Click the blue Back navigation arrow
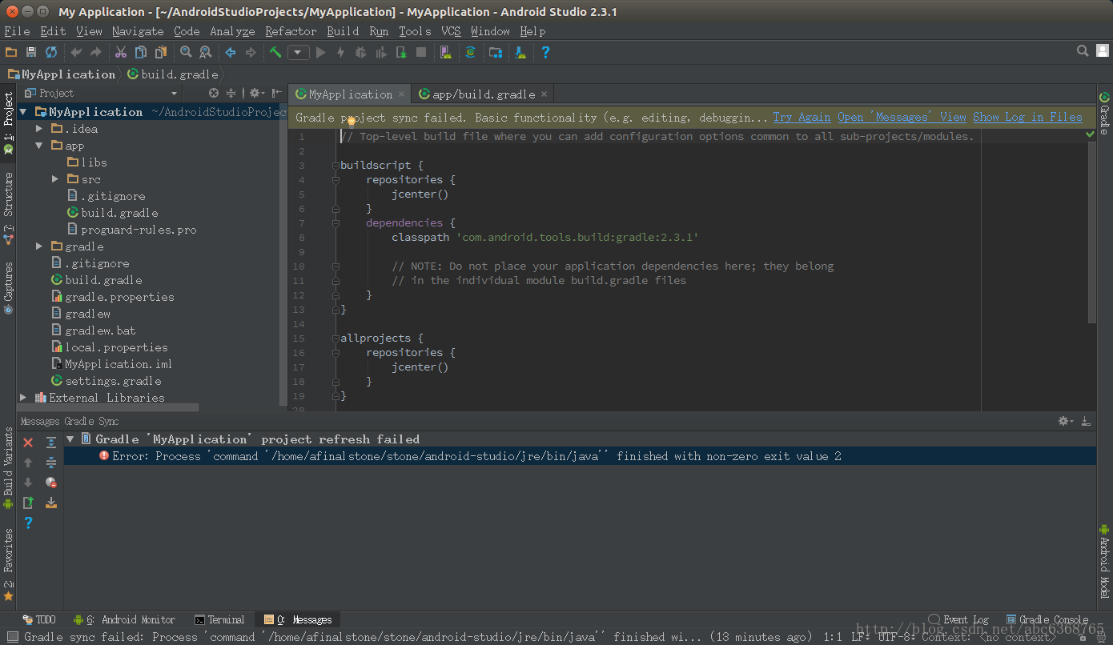The height and width of the screenshot is (645, 1113). coord(231,52)
